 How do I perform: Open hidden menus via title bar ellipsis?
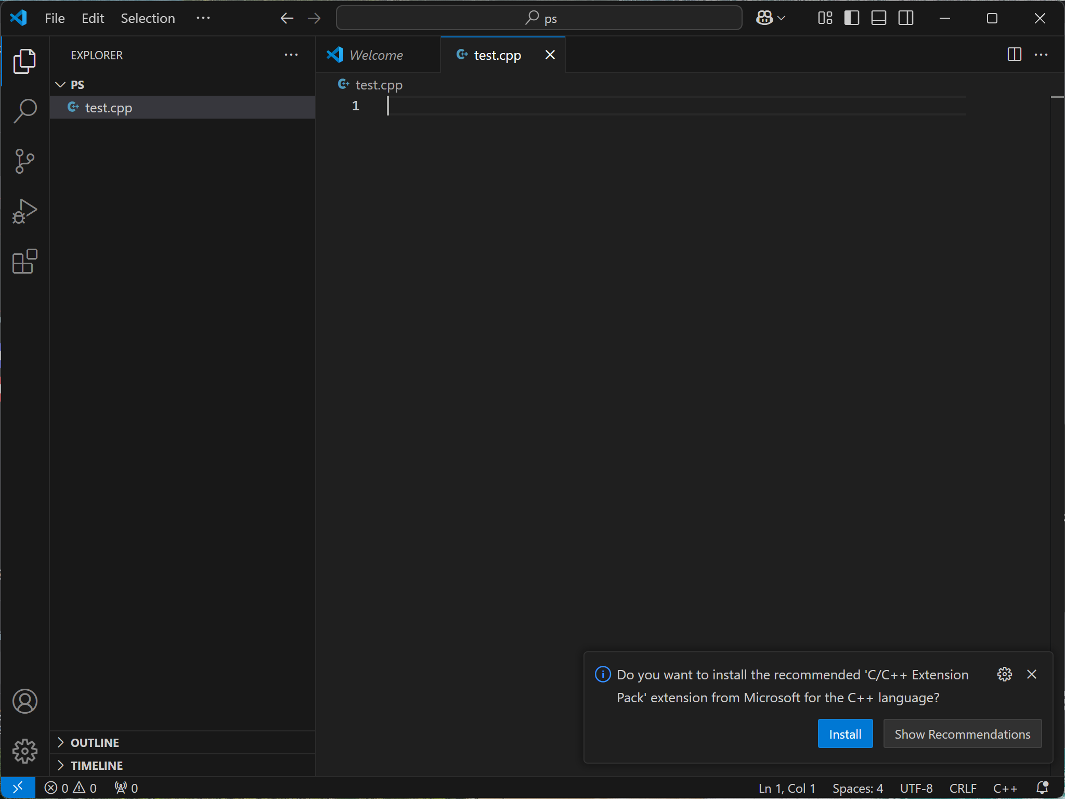point(203,18)
